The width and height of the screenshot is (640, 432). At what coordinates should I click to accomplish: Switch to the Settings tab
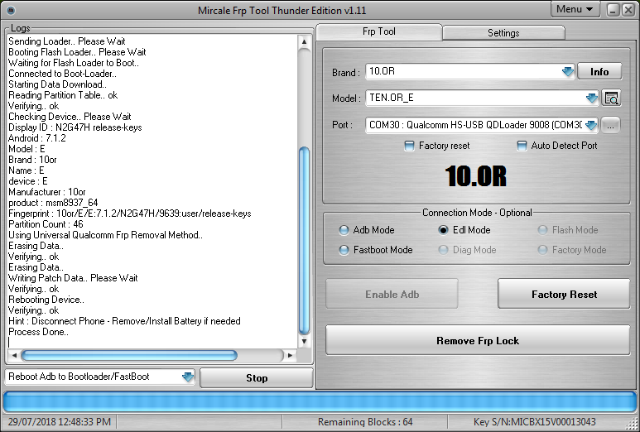pyautogui.click(x=503, y=32)
